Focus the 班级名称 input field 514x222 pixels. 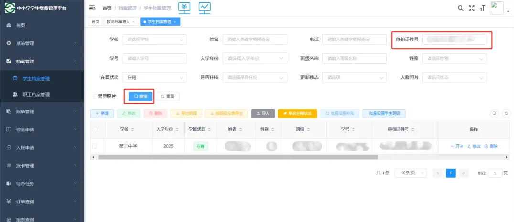point(354,59)
